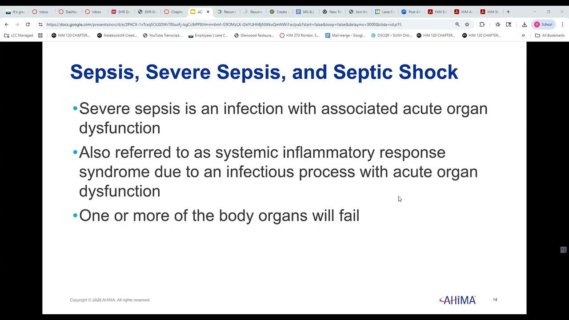Viewport: 569px width, 320px height.
Task: Click the small overlay icon at right edge
Action: point(563,250)
